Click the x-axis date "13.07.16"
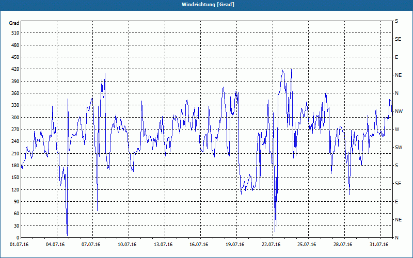The height and width of the screenshot is (258, 413). [163, 245]
